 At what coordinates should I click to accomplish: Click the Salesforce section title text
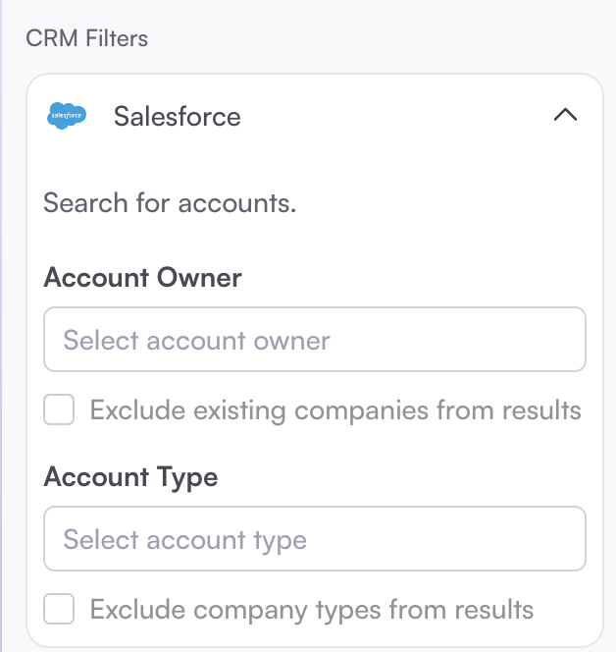tap(177, 116)
